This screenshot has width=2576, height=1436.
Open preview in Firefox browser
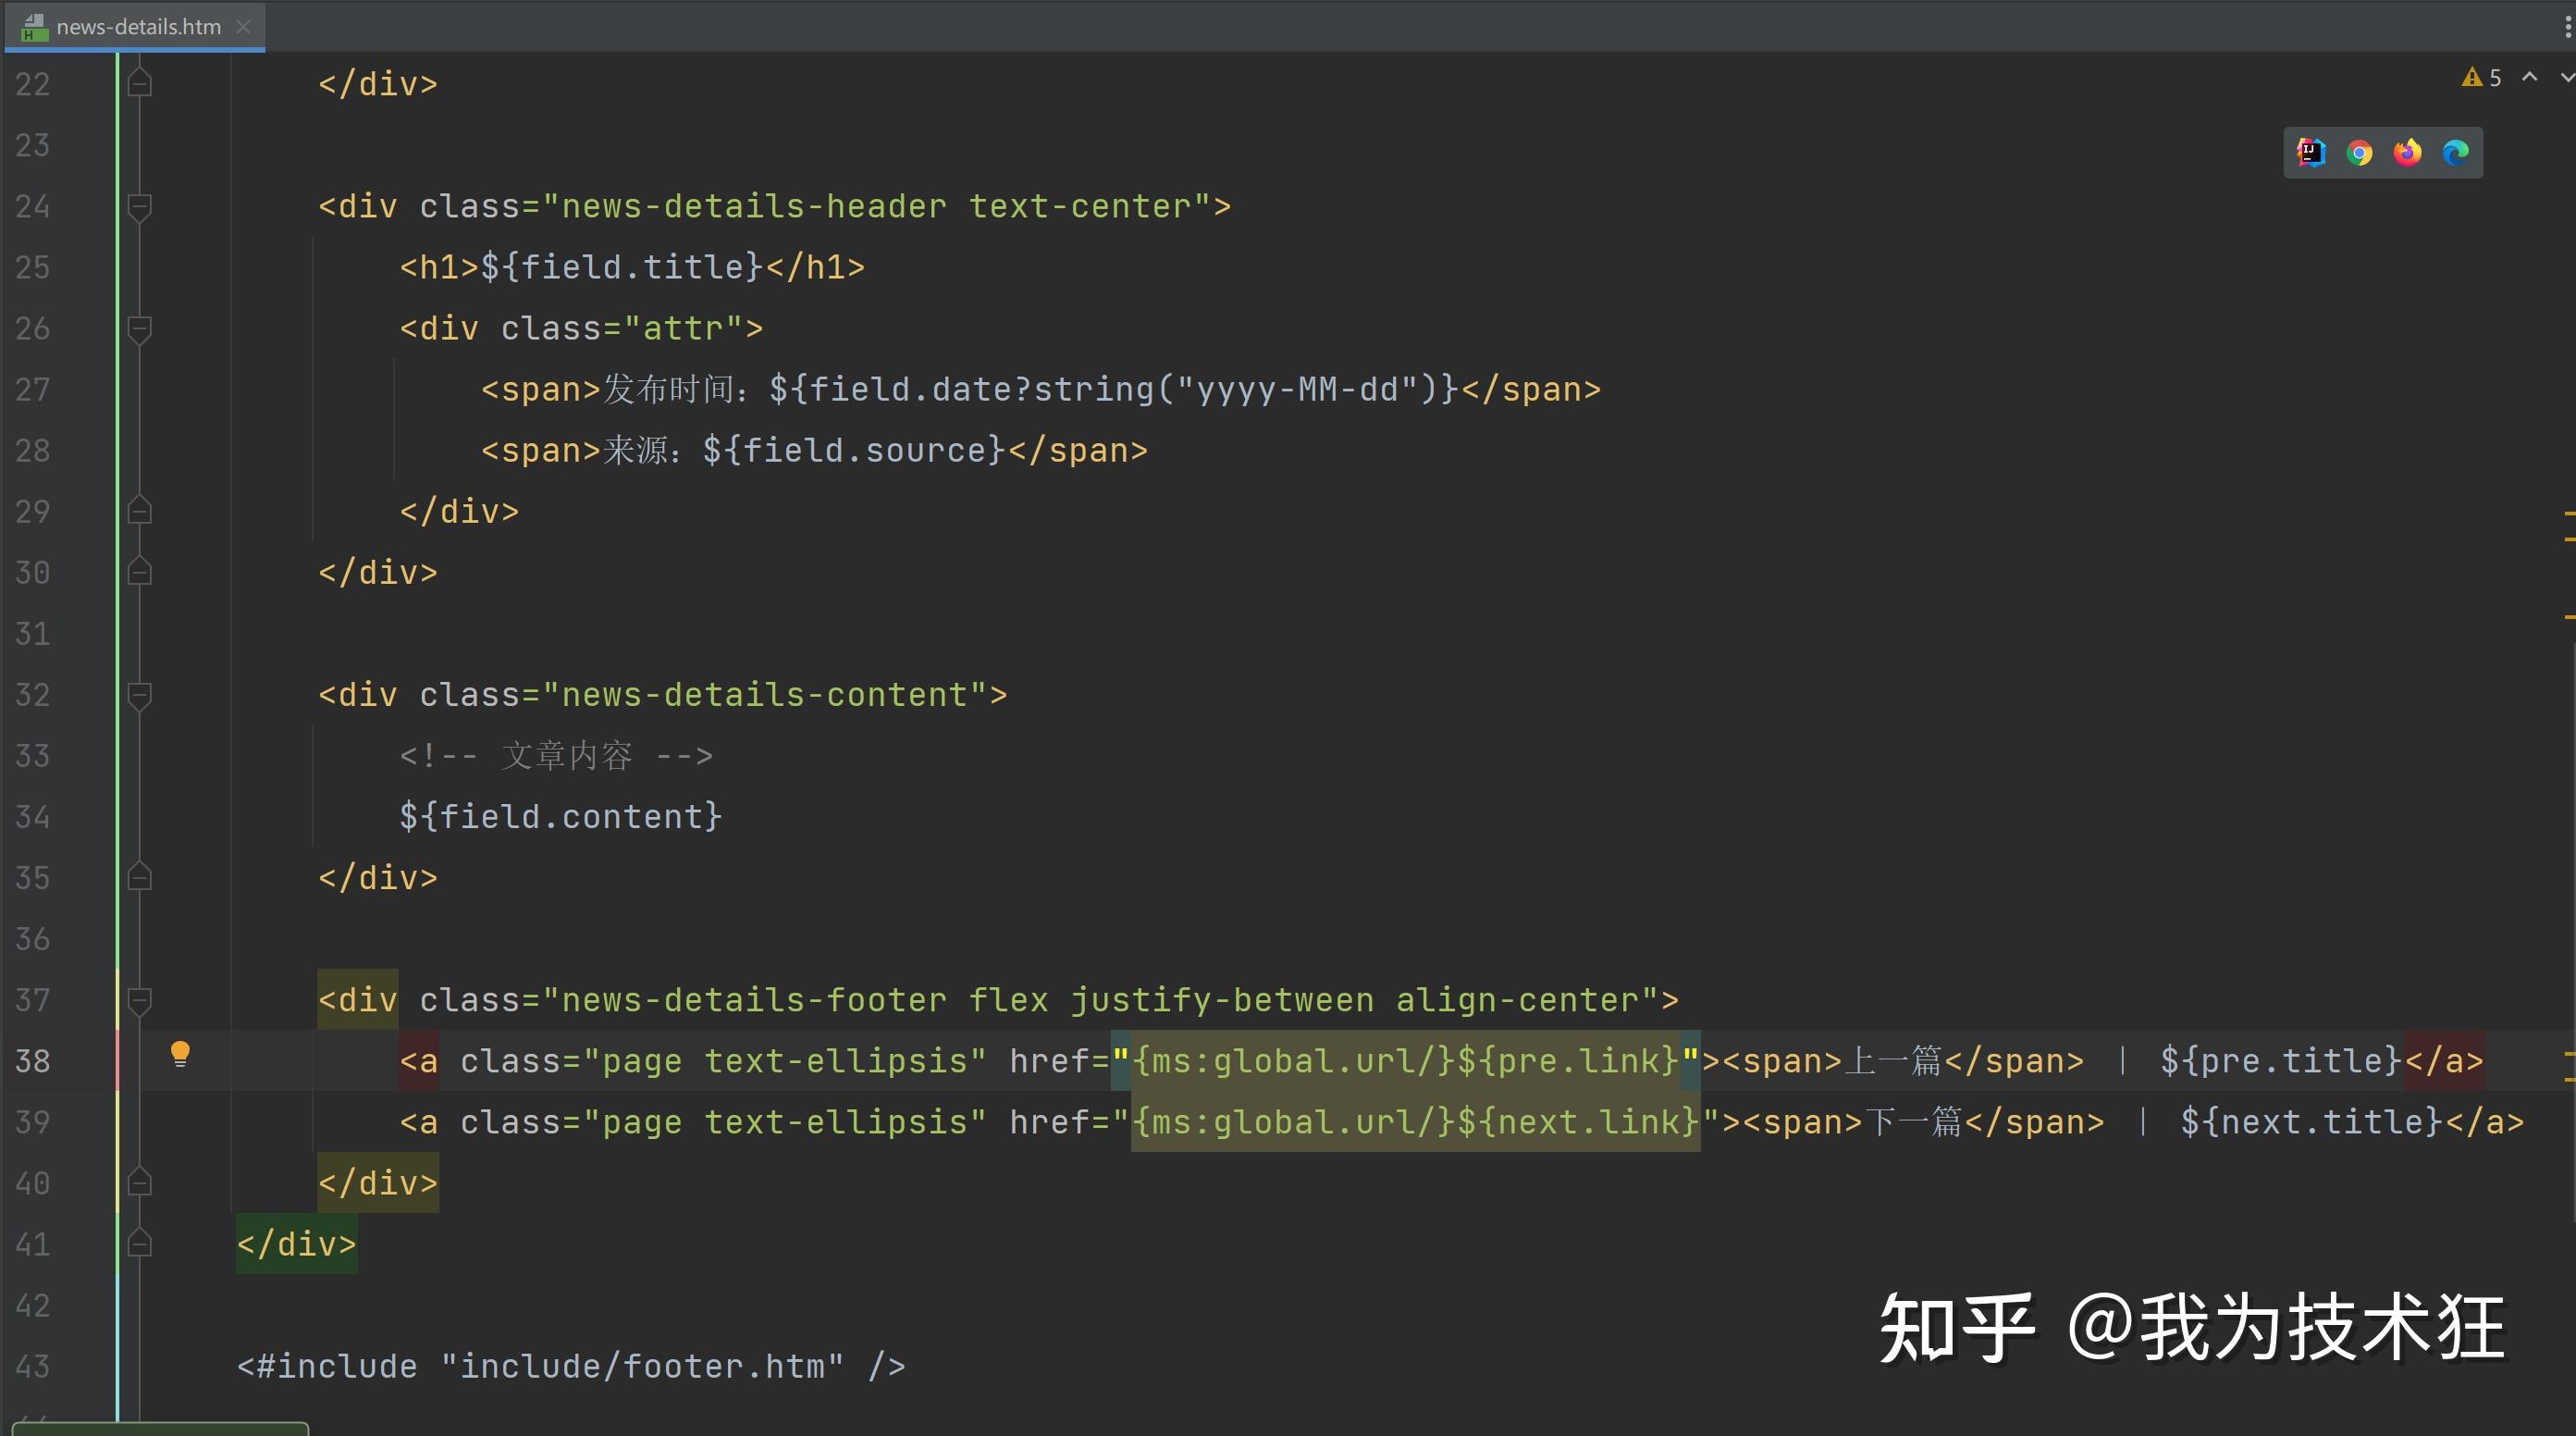tap(2407, 152)
